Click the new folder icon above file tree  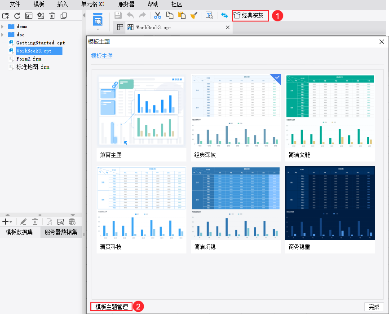click(5, 16)
